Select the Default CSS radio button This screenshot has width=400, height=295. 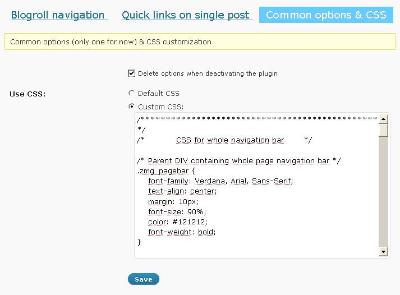pyautogui.click(x=131, y=93)
